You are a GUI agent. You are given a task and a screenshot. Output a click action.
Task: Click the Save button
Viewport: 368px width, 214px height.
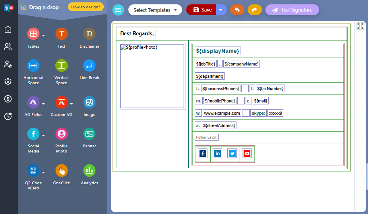[201, 10]
